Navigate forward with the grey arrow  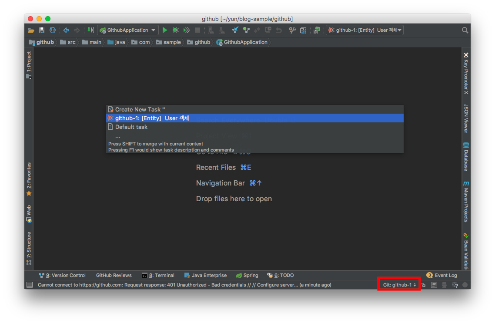[77, 30]
